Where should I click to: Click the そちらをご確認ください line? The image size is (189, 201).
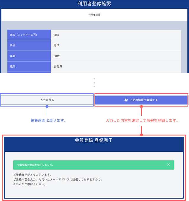pyautogui.click(x=30, y=184)
